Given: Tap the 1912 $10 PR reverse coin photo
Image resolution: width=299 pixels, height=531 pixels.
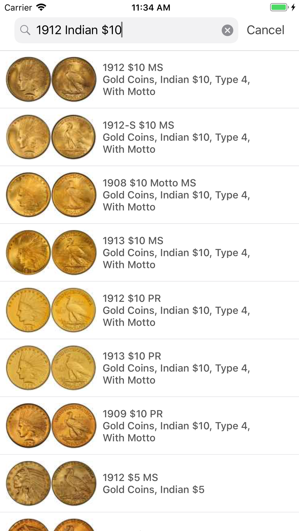Looking at the screenshot, I should (x=74, y=310).
